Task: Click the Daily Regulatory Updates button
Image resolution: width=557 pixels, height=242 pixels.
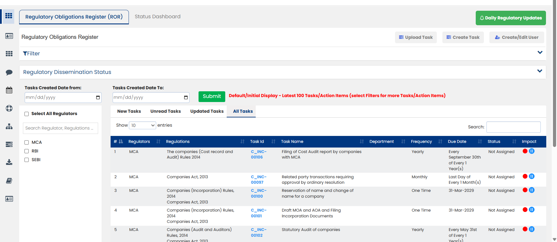Action: (511, 18)
